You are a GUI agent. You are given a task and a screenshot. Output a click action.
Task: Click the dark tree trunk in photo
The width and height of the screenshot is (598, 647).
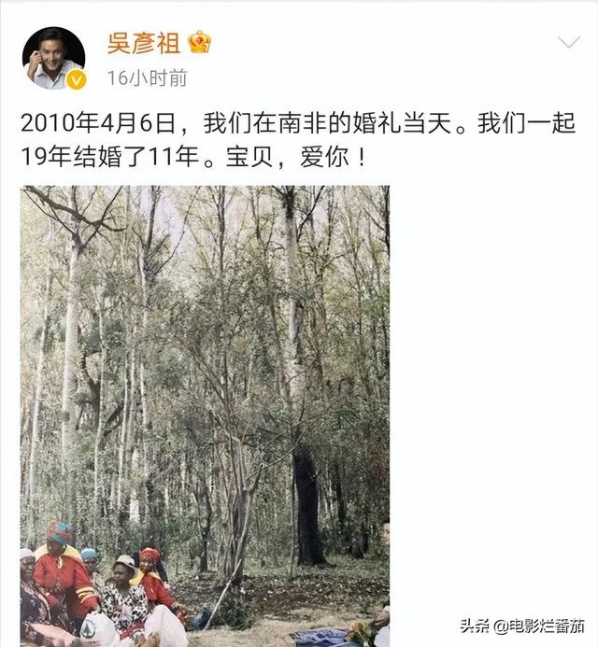coord(309,505)
